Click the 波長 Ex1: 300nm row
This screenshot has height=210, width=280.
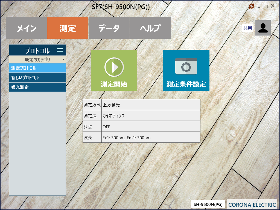pyautogui.click(x=141, y=138)
